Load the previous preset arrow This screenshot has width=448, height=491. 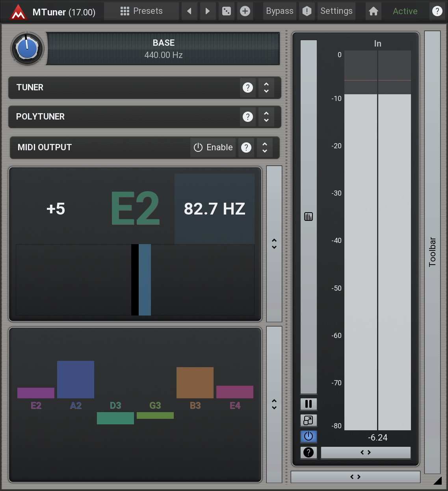[190, 11]
